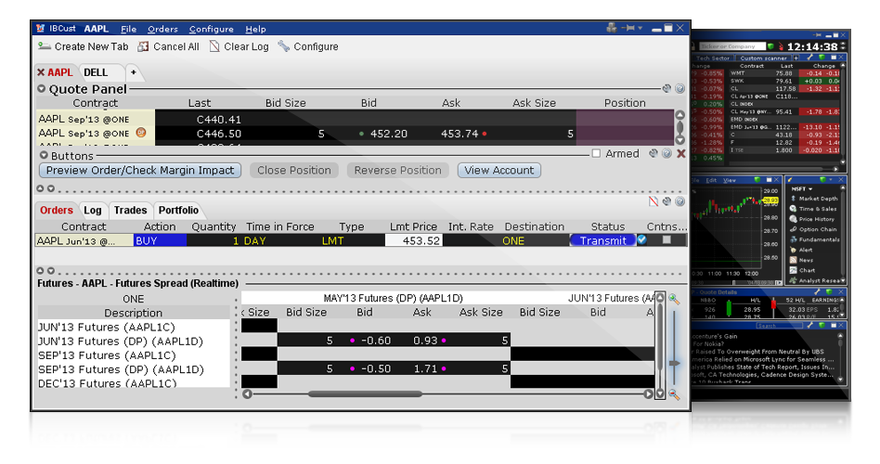Click the Create New Tab toolbar icon
Image resolution: width=880 pixels, height=464 pixels.
click(44, 46)
